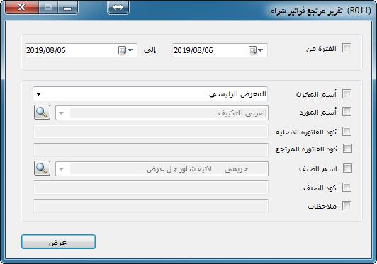Click the notes input field

151,206
